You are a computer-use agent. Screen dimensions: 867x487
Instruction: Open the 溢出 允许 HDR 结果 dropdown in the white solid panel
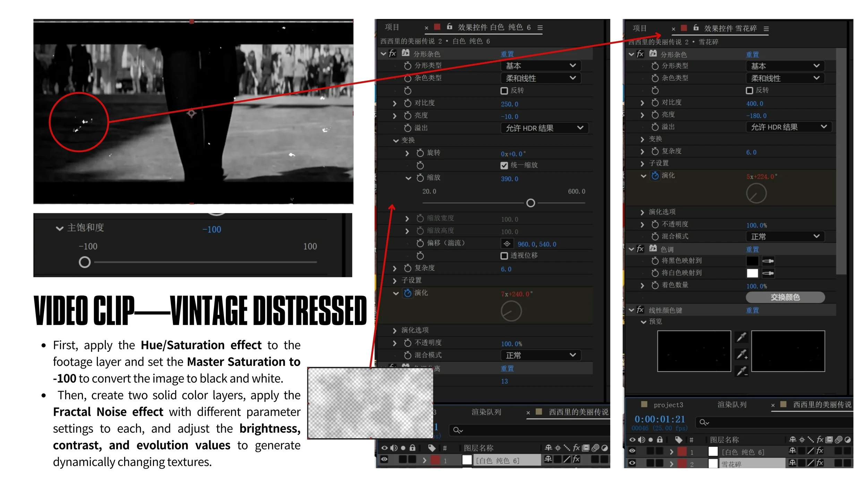[544, 128]
